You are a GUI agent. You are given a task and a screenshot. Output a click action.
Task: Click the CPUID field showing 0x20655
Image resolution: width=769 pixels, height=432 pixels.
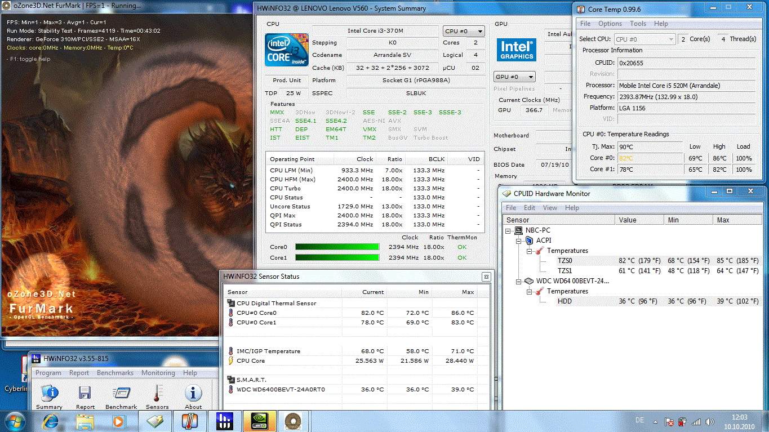pyautogui.click(x=686, y=63)
